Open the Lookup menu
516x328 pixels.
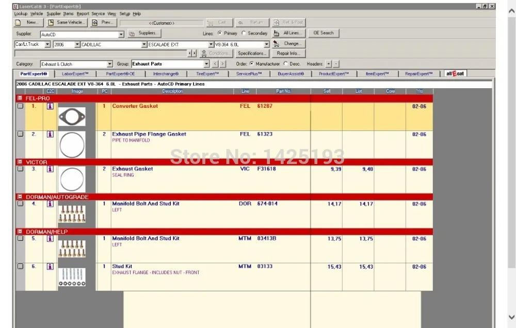(x=21, y=13)
